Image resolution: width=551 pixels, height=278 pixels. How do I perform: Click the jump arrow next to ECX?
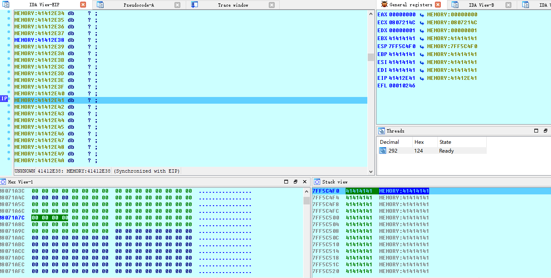tap(422, 23)
